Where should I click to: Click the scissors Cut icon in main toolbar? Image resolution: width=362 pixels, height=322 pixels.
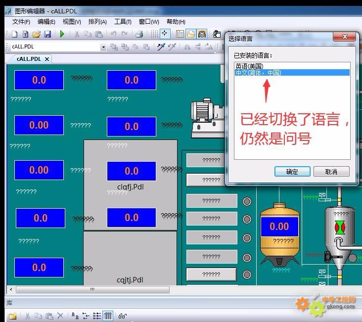click(77, 34)
